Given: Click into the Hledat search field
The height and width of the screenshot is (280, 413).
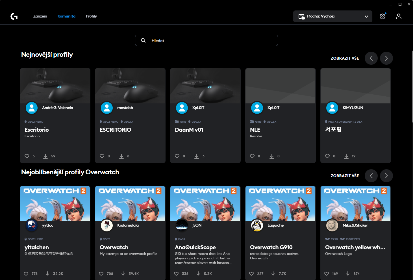Looking at the screenshot, I should click(x=206, y=40).
